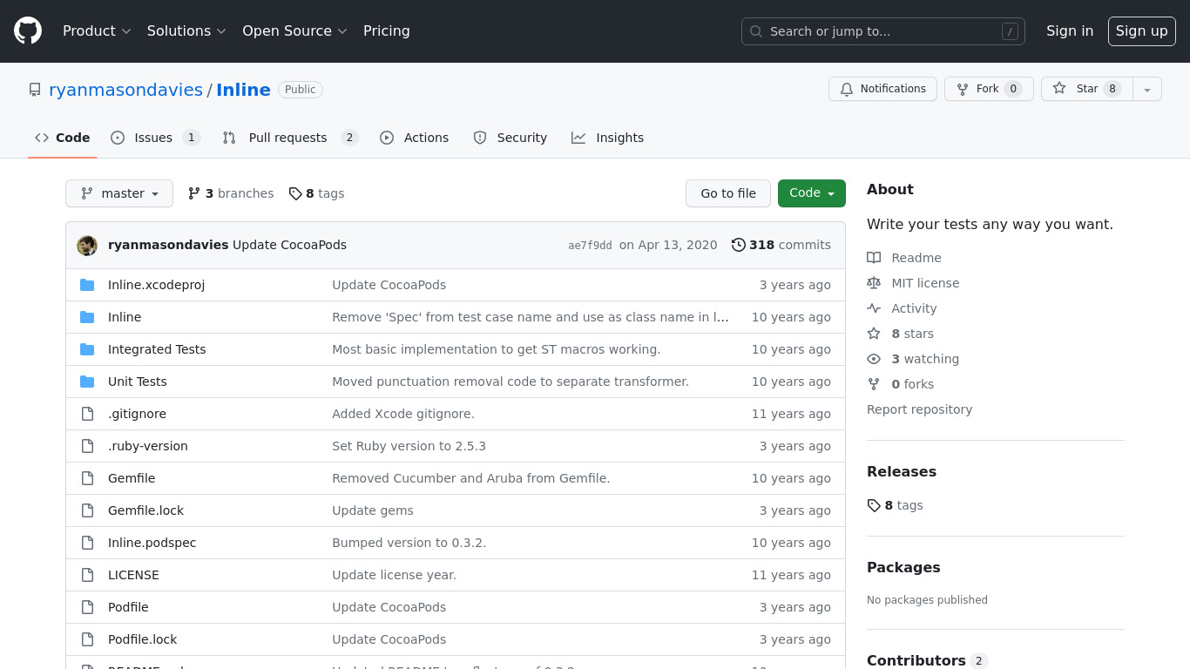Screen dimensions: 1190x669
Task: Open the Inline.podspec file name
Action: [152, 543]
